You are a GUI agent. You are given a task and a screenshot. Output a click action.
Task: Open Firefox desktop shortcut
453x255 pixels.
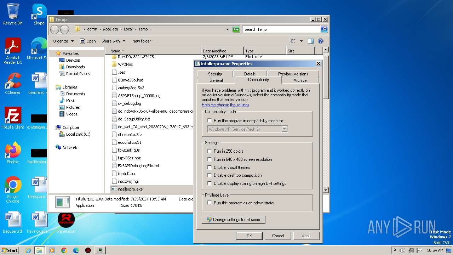pos(13,153)
